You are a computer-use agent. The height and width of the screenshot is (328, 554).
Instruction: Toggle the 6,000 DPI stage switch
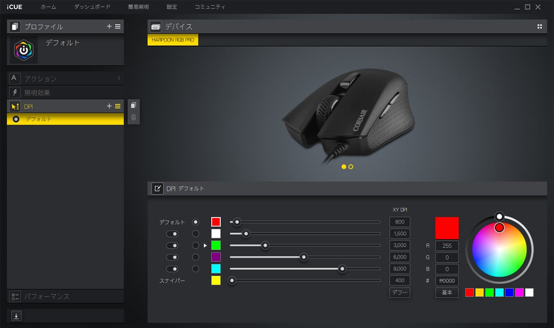click(173, 257)
